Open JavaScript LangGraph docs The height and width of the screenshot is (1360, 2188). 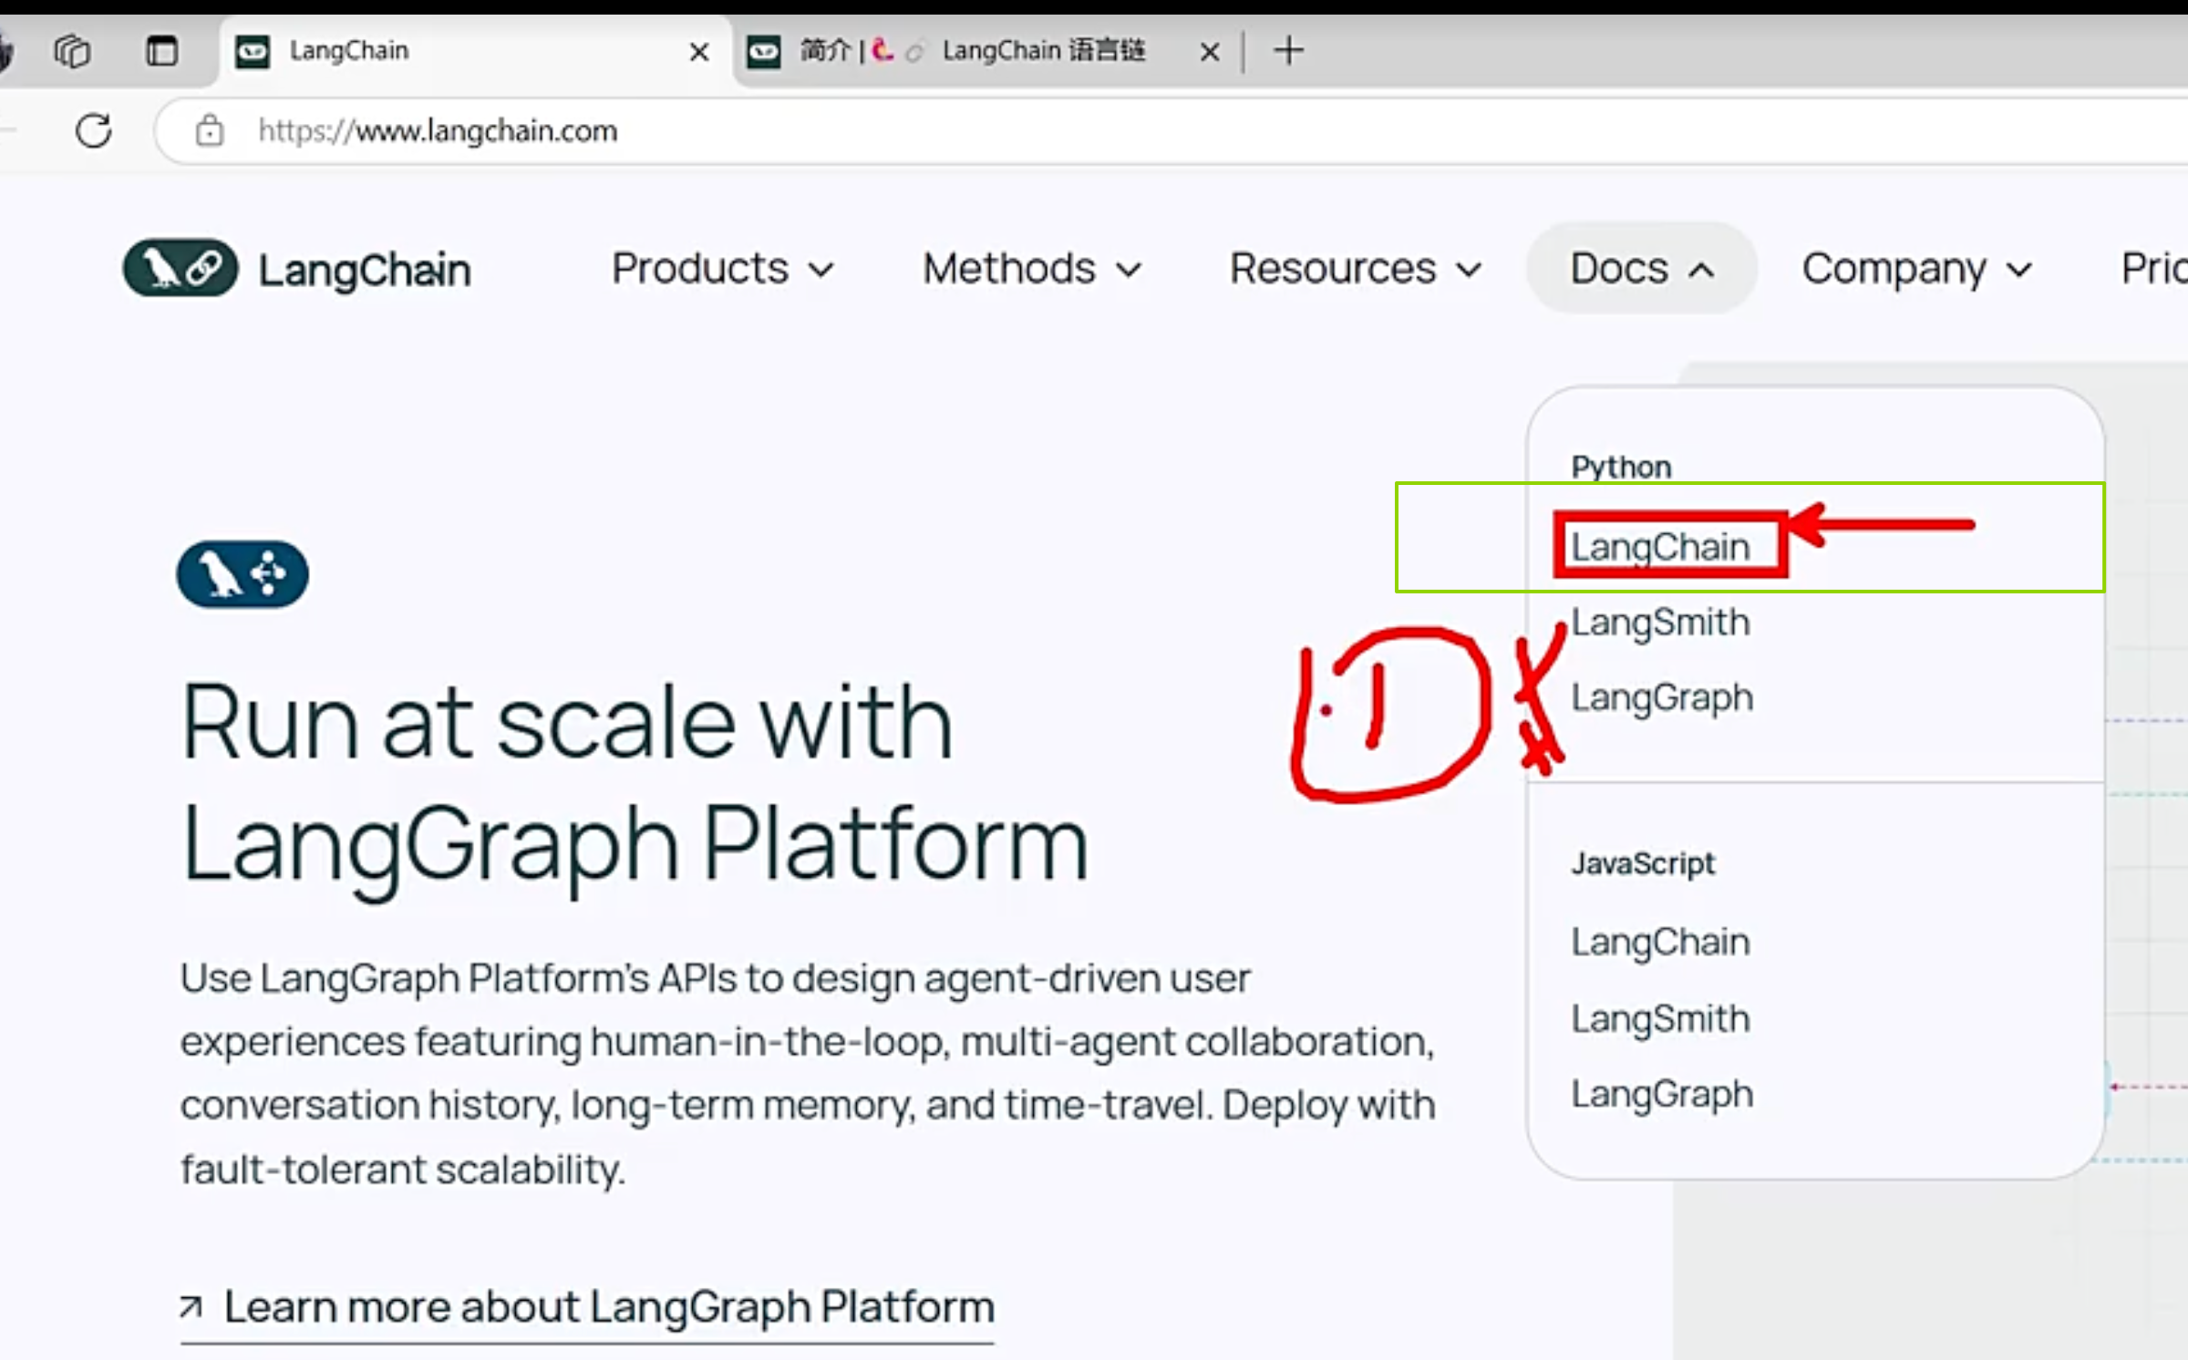tap(1662, 1095)
